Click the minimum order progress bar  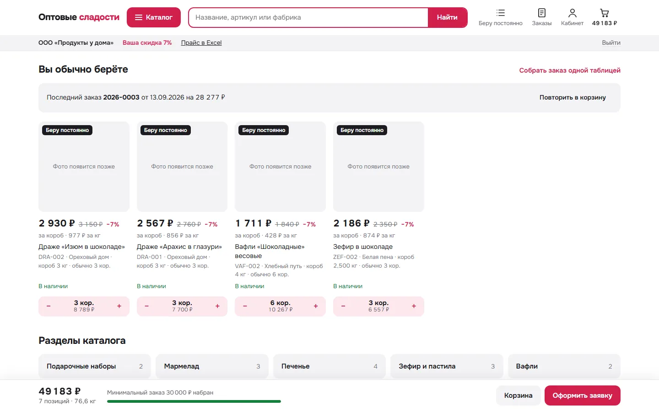(194, 401)
